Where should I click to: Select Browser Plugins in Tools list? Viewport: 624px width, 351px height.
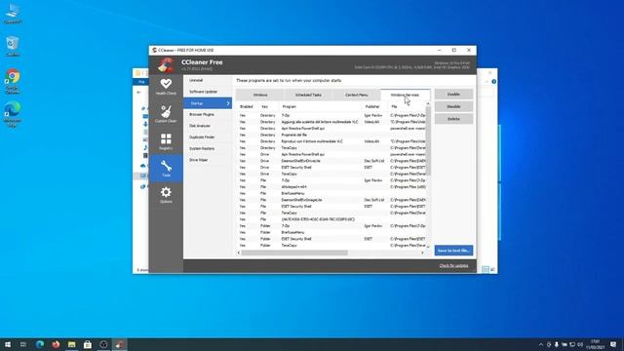tap(208, 114)
